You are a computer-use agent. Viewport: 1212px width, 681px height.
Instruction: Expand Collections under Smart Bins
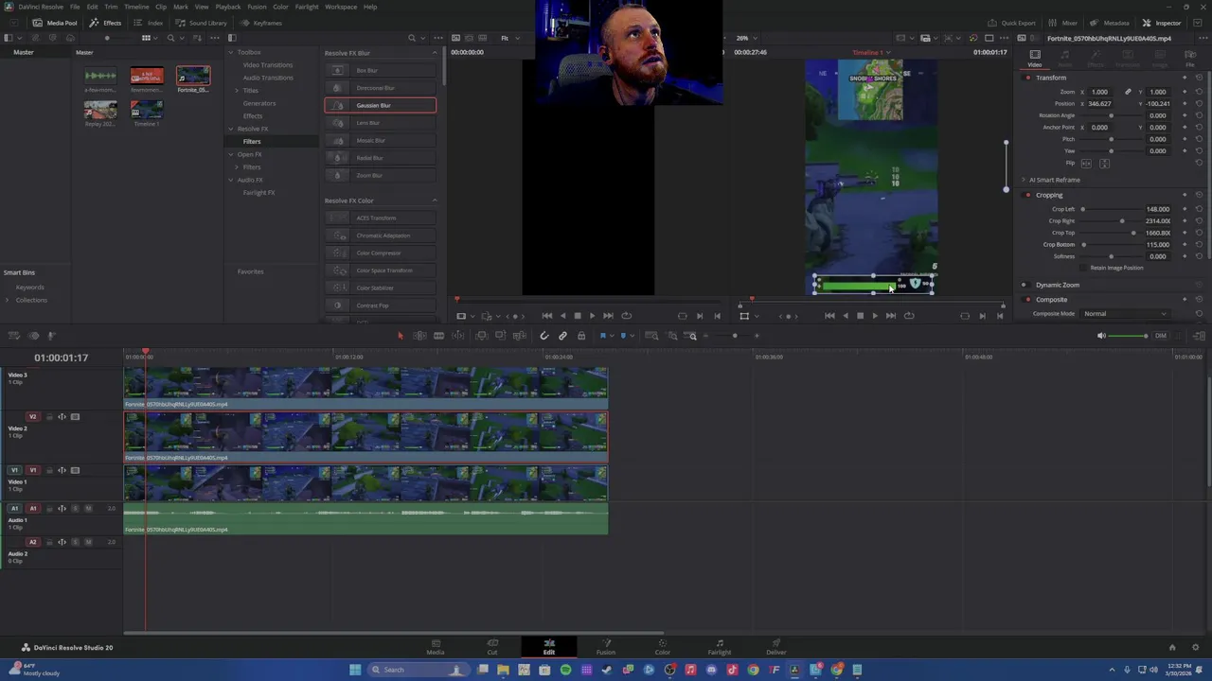(8, 300)
